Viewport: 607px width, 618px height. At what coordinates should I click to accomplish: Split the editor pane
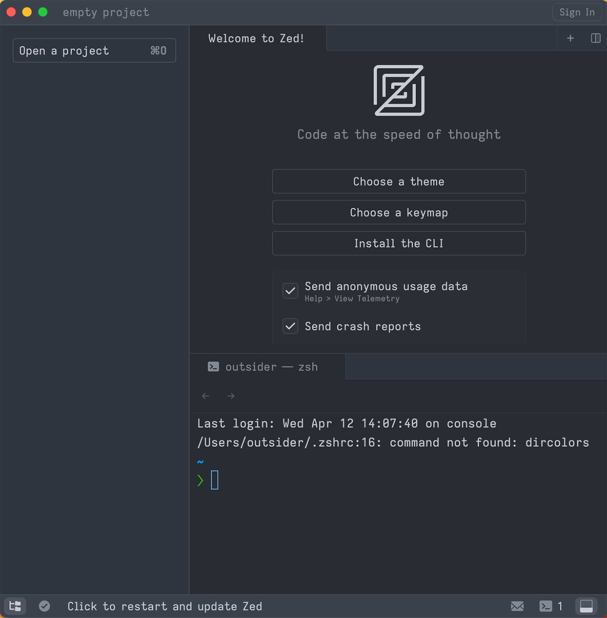[x=595, y=38]
